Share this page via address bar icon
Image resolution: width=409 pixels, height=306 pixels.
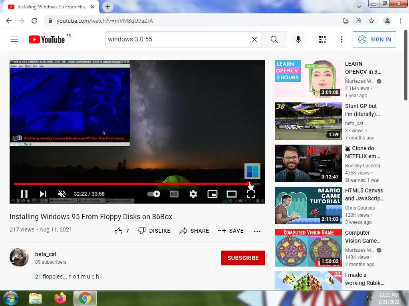[358, 21]
